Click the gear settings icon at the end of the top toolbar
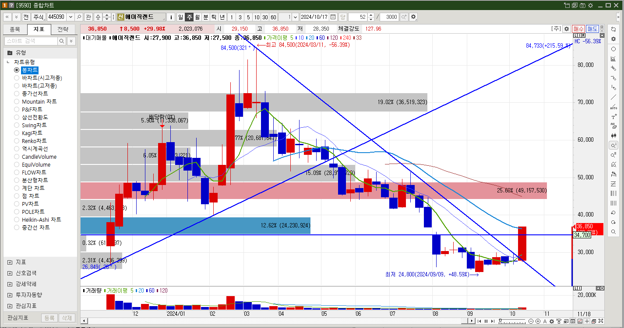This screenshot has height=328, width=624. click(413, 17)
